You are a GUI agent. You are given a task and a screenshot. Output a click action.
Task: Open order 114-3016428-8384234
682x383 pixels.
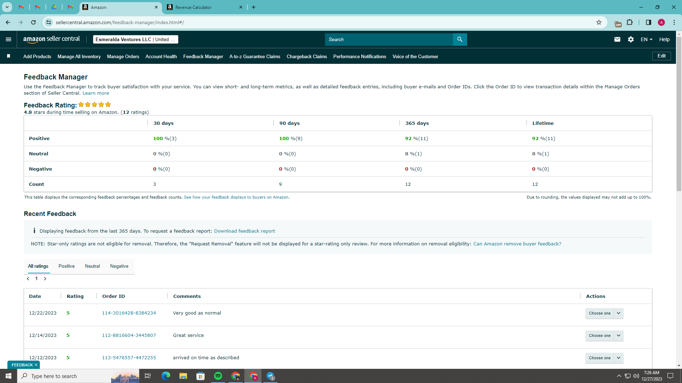pos(129,313)
